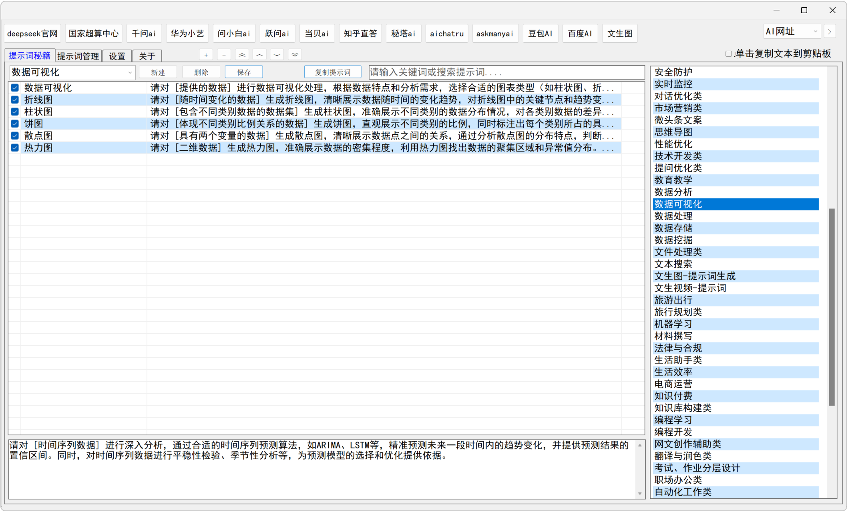
Task: Select the 散点图 prompt name cell
Action: [84, 136]
